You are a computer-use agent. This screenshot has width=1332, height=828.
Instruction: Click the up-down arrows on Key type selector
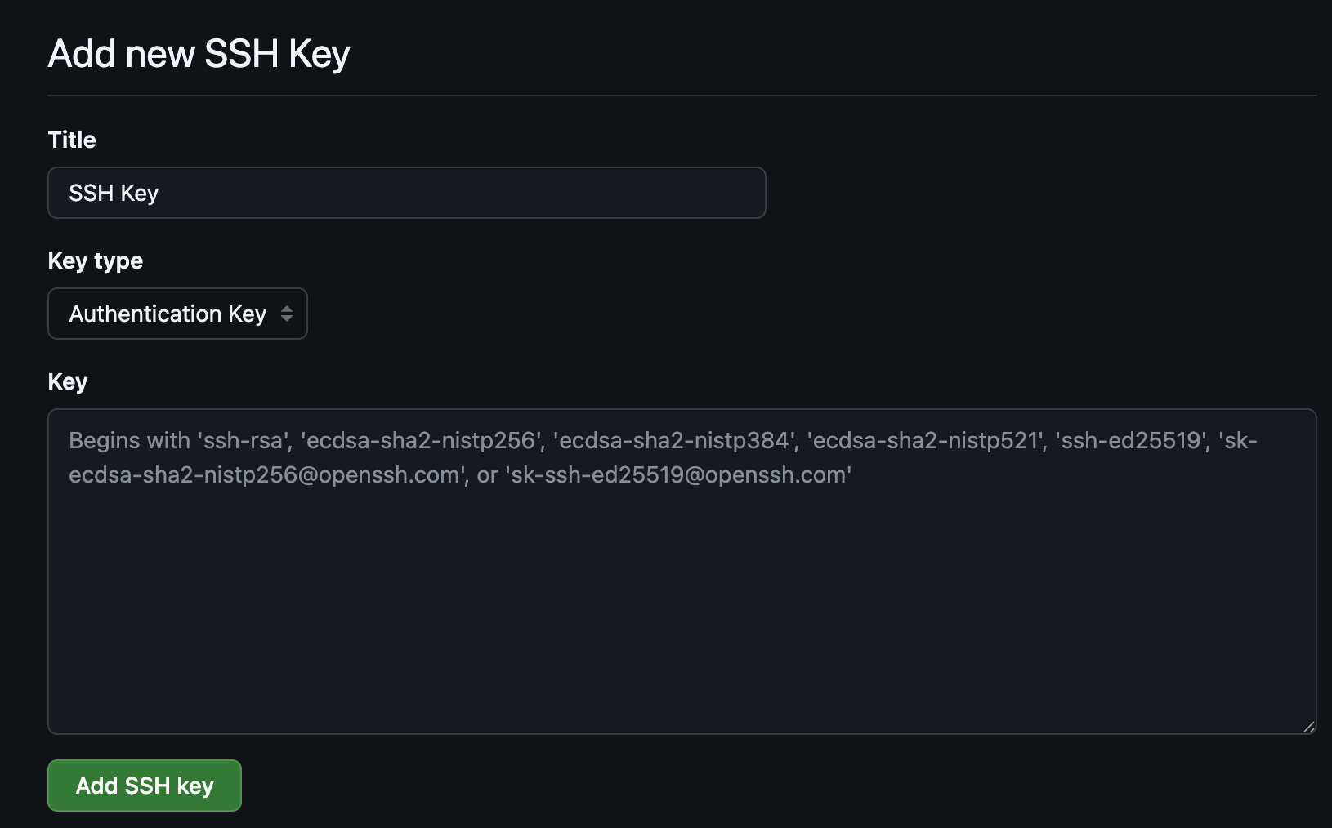click(x=287, y=314)
